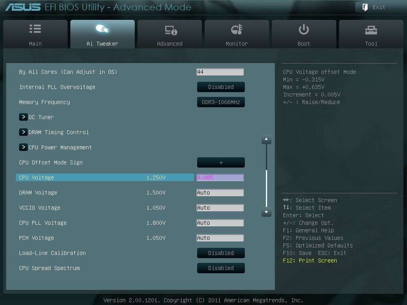Open Load-Line Calibration Disabled dropdown

click(x=221, y=253)
